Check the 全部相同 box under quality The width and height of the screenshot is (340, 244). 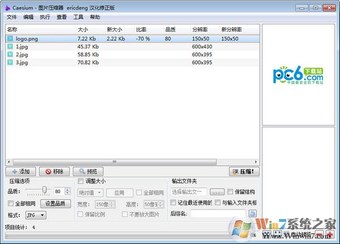11,203
